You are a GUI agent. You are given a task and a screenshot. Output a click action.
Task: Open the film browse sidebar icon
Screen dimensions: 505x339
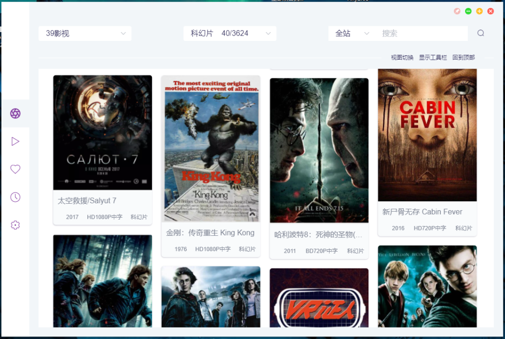tap(15, 113)
